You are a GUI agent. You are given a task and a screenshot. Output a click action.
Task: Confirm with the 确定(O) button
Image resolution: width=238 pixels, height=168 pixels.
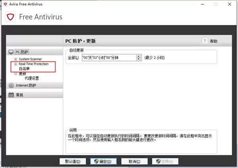104,161
